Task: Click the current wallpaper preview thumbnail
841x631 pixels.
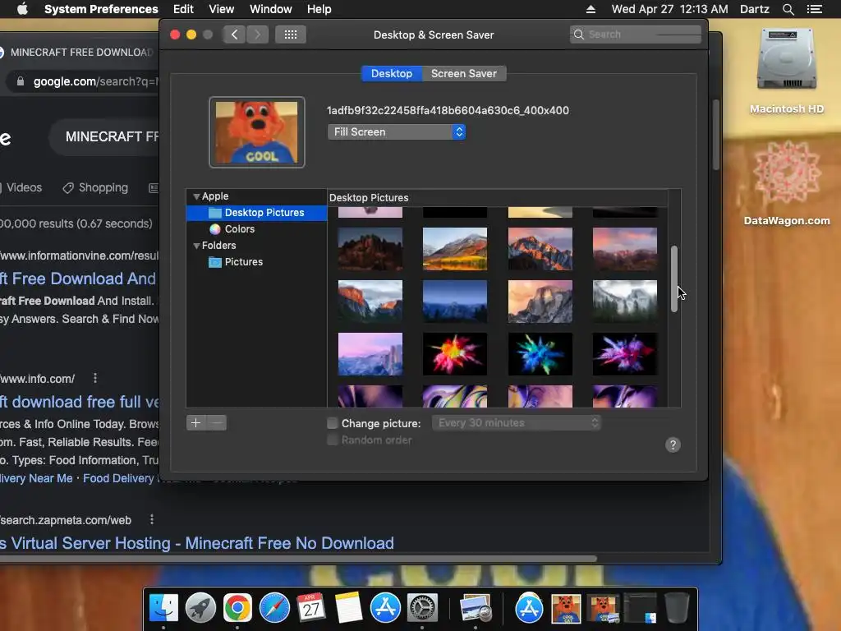Action: click(x=256, y=132)
